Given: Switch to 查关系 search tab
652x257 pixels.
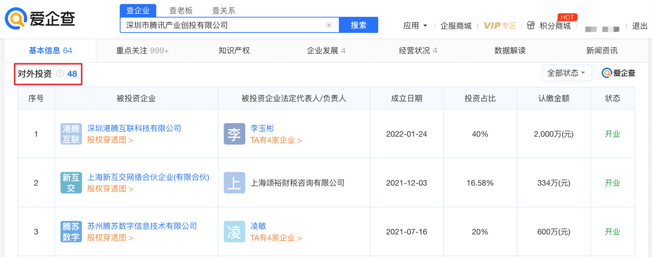Looking at the screenshot, I should (223, 10).
